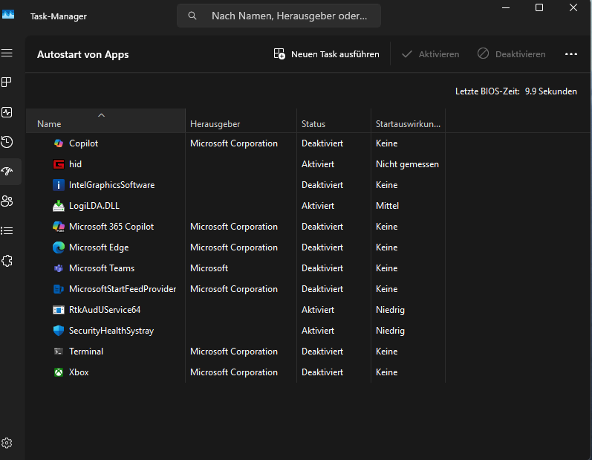Select the Microsoft 365 Copilot row name
Screen dimensions: 592x460
[x=111, y=227]
